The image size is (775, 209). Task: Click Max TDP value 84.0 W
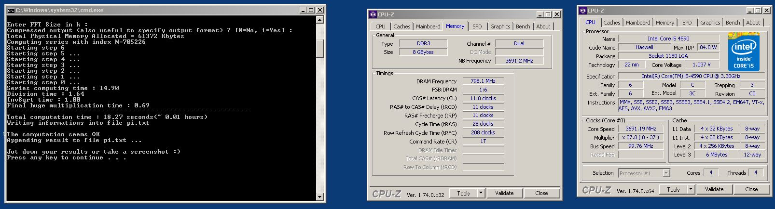(708, 47)
